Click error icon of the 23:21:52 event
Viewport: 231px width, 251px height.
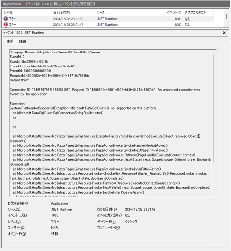(x=6, y=19)
